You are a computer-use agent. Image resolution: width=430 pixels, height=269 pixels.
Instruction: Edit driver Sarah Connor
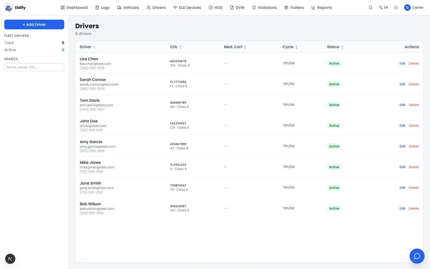point(402,84)
